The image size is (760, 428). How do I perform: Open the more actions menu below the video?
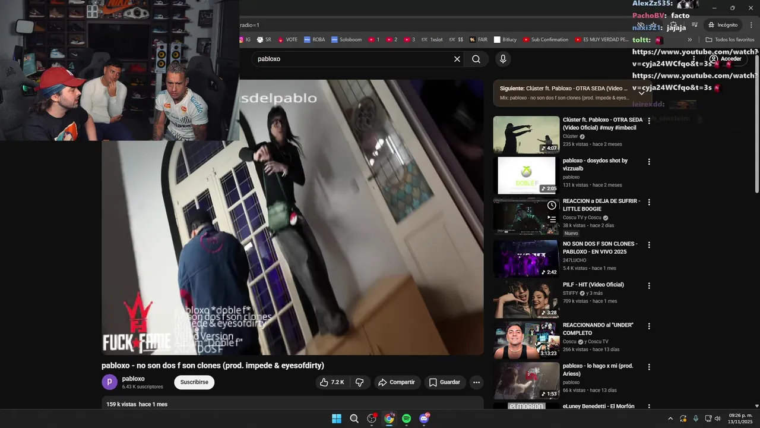coord(476,382)
